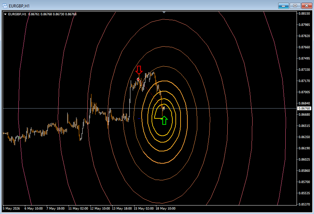Click the 0.87985 price scale label

(x=304, y=25)
